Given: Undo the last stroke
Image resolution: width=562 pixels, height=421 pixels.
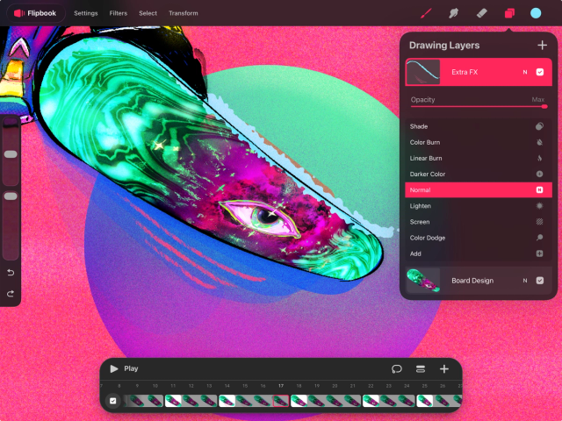Looking at the screenshot, I should [x=11, y=273].
